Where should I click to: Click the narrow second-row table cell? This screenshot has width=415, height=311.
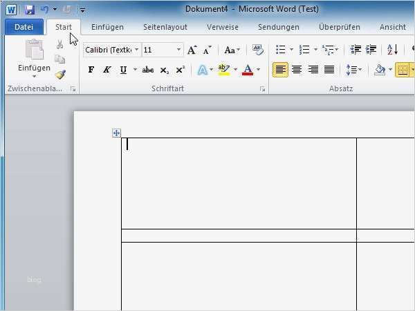point(239,236)
